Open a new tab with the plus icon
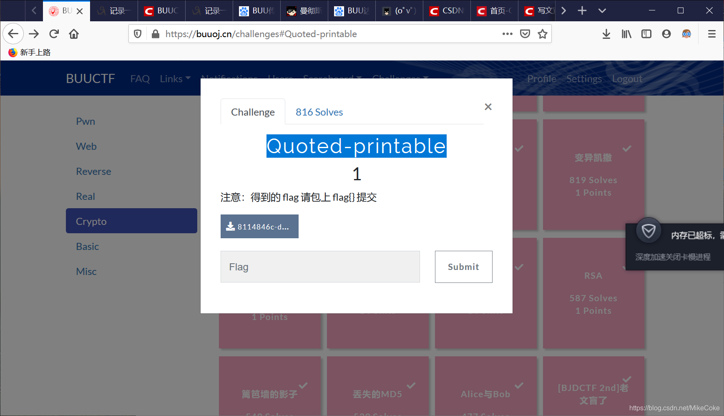724x416 pixels. [582, 10]
